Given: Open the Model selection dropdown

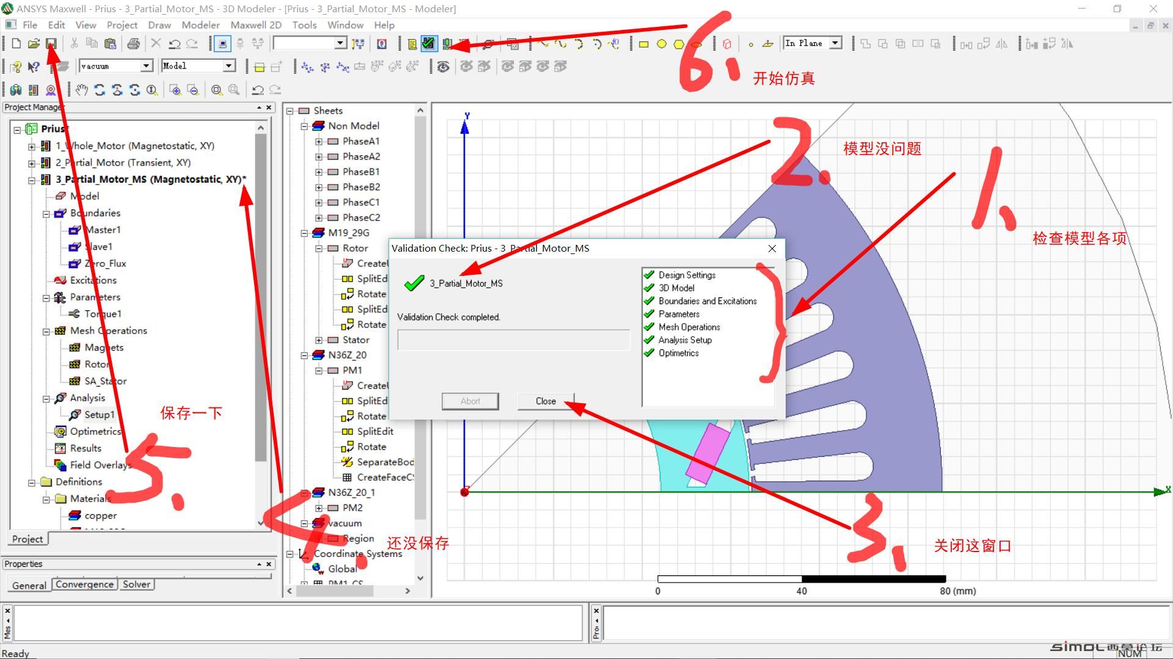Looking at the screenshot, I should (x=229, y=66).
